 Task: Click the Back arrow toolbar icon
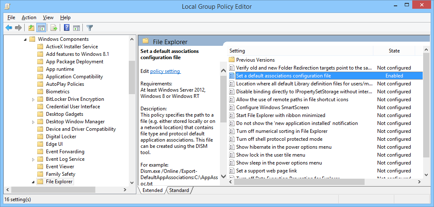tap(8, 28)
